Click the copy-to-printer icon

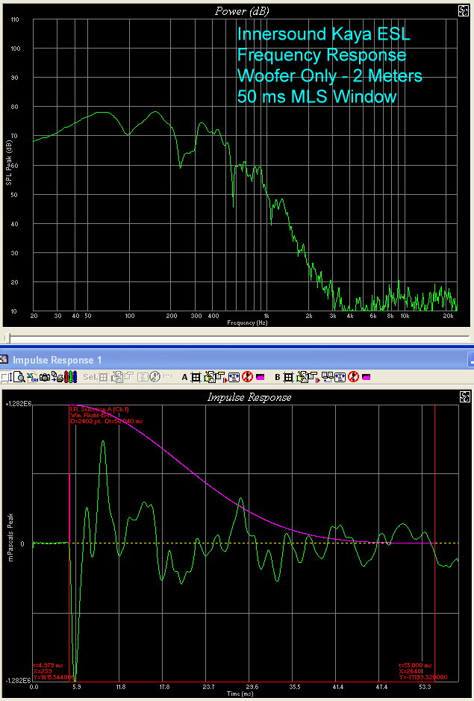pyautogui.click(x=57, y=377)
